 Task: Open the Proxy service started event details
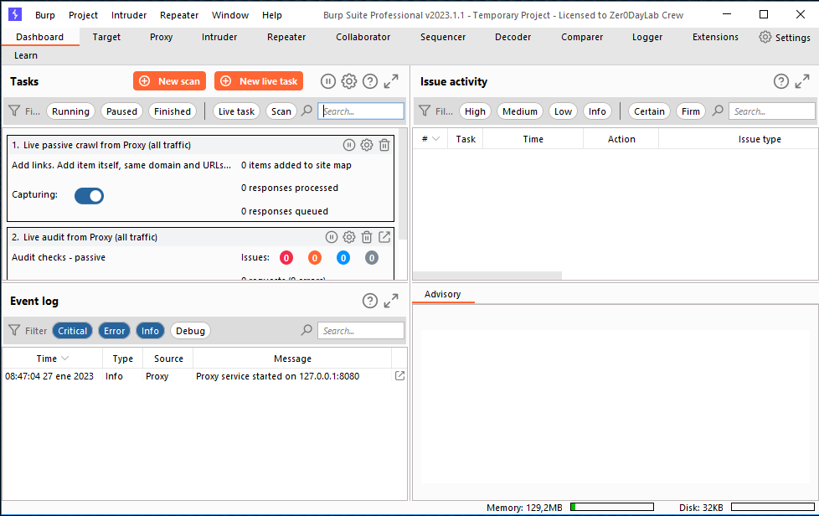399,375
